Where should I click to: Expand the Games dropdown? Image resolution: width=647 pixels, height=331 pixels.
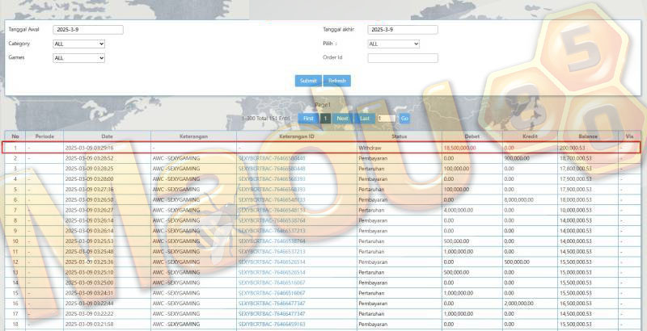point(78,58)
